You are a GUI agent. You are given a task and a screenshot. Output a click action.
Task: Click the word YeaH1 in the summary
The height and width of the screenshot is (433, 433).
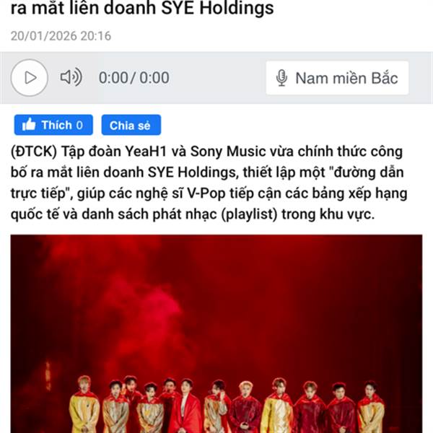[146, 152]
